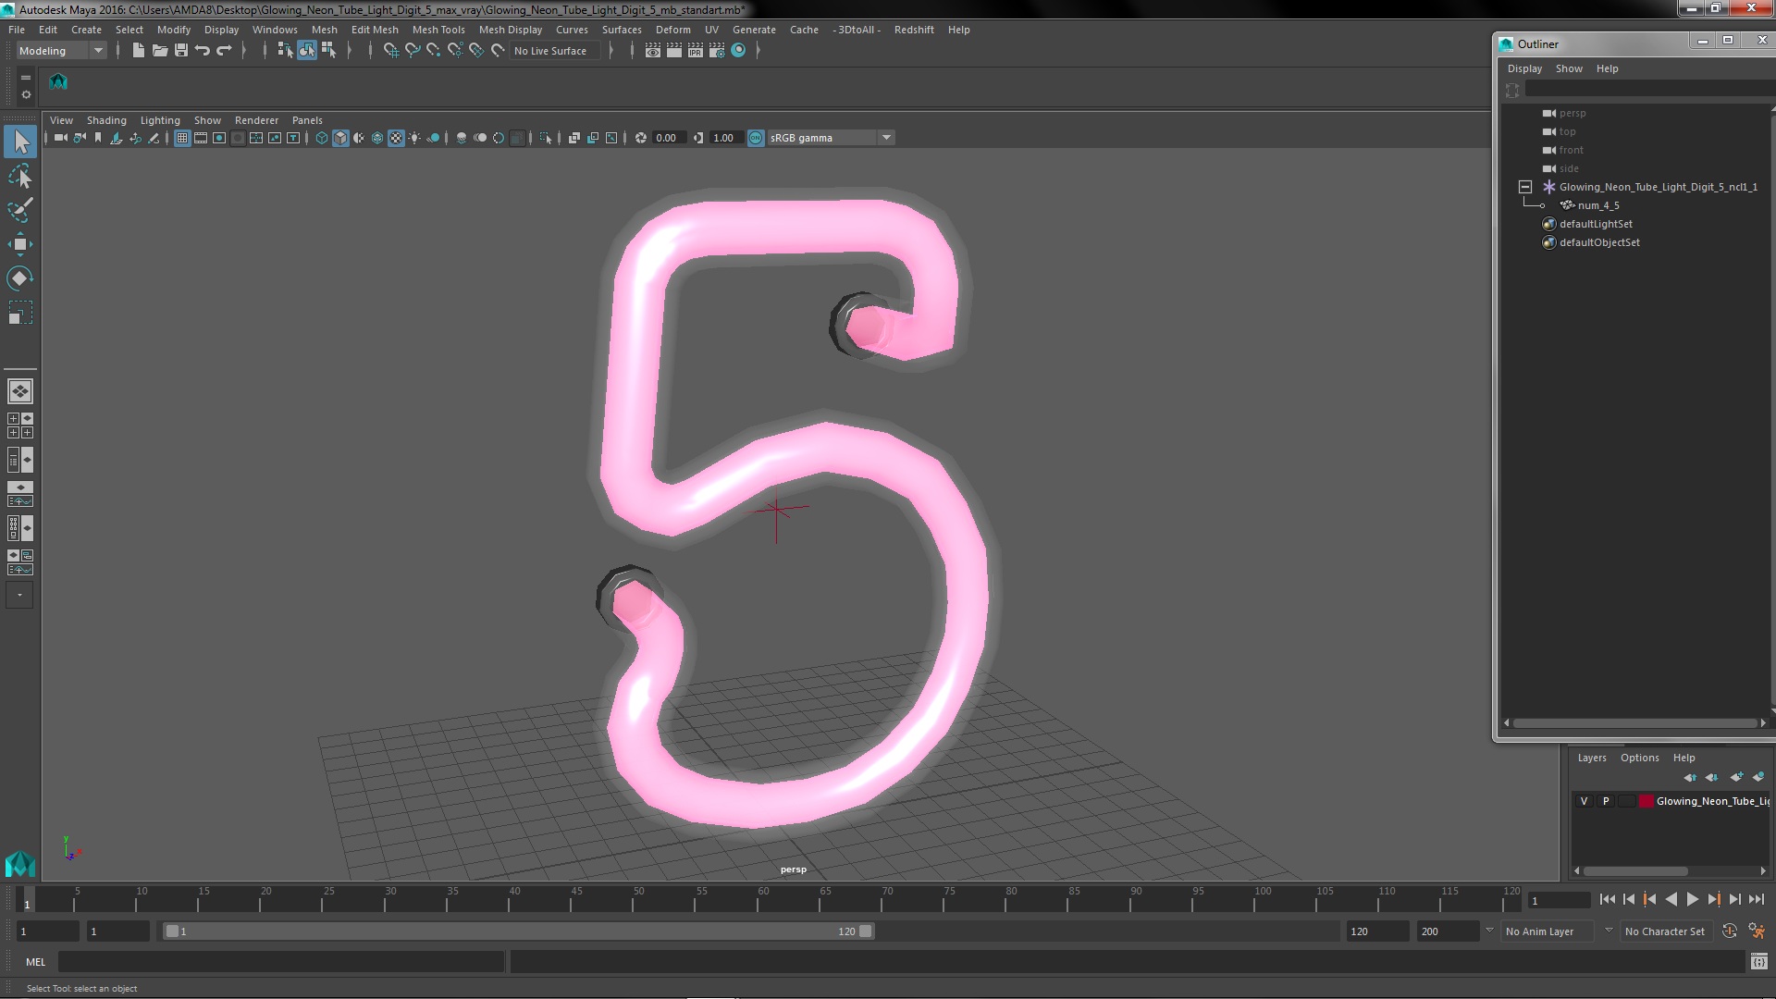Viewport: 1776px width, 999px height.
Task: Click the Save scene icon
Action: [x=181, y=51]
